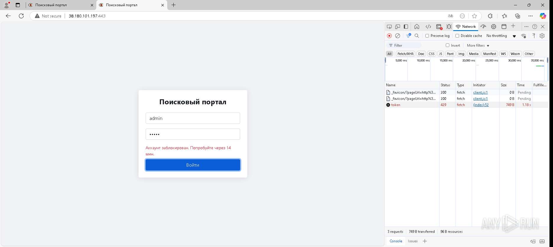Image resolution: width=553 pixels, height=247 pixels.
Task: Toggle the network filter bar icon
Action: pyautogui.click(x=409, y=36)
